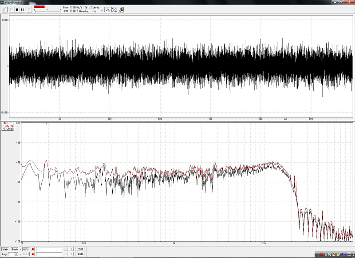Screen dimensions: 355x258
Task: Click the red Rec In indicator
Action: 39,7
